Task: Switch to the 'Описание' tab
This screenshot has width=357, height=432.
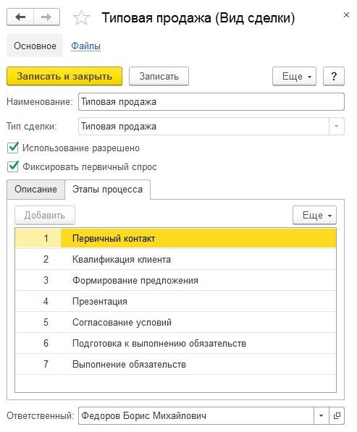Action: coord(35,190)
